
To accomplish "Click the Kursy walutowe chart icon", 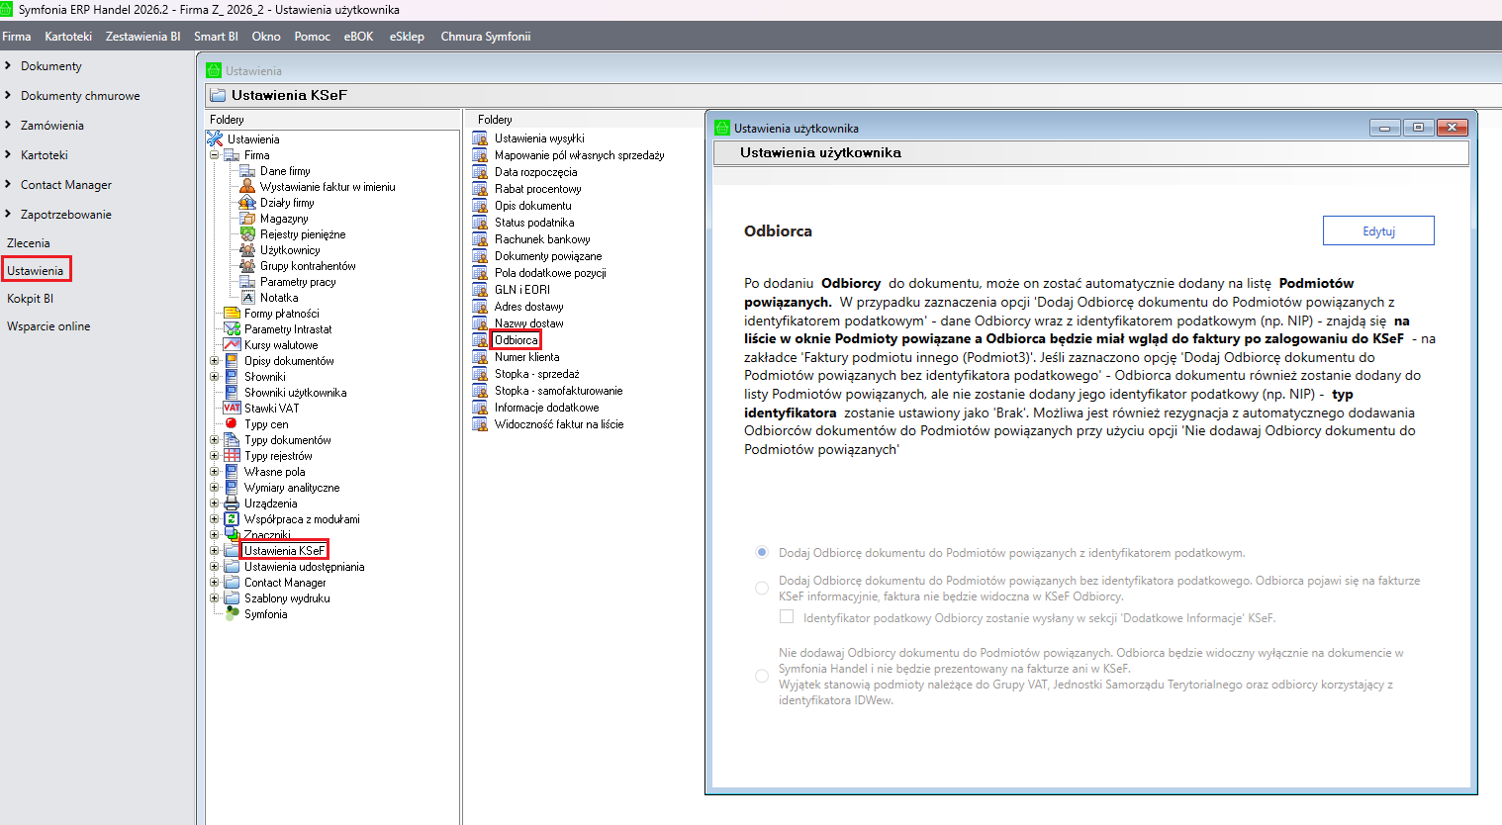I will (232, 345).
